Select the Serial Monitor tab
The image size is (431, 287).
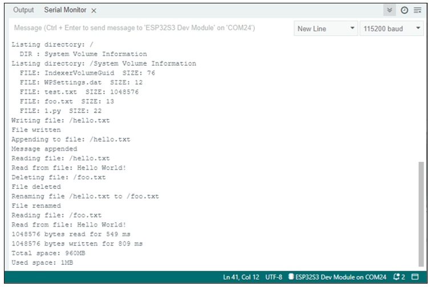65,10
